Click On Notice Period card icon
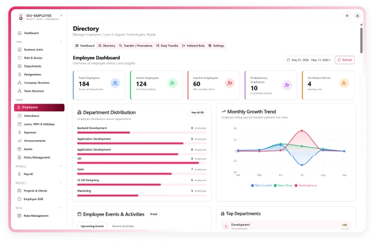 pos(344,83)
